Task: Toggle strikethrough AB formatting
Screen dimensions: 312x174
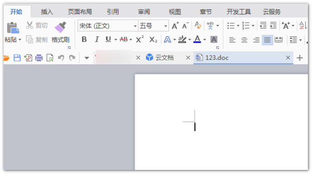Action: coord(124,39)
